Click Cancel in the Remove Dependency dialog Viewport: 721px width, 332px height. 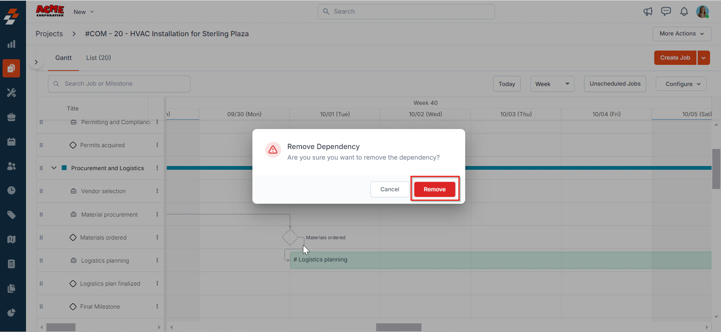click(x=390, y=189)
